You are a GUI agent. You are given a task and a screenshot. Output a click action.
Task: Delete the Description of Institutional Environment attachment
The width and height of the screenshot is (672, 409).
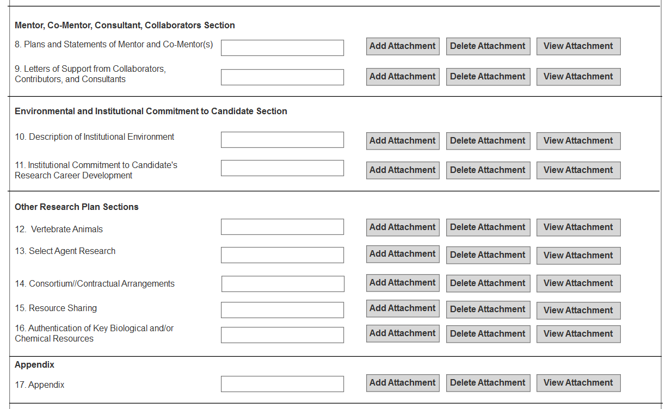click(x=488, y=141)
